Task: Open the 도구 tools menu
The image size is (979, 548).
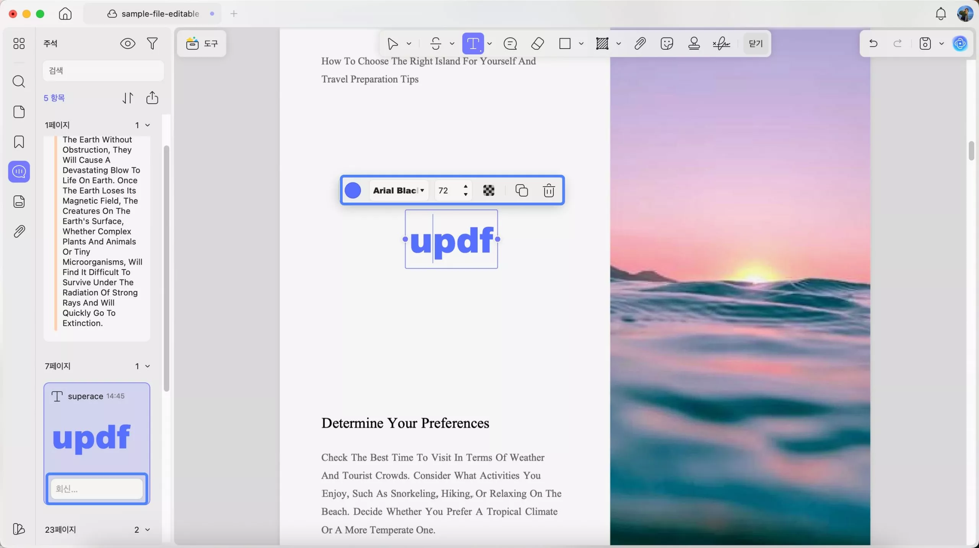Action: click(x=202, y=44)
